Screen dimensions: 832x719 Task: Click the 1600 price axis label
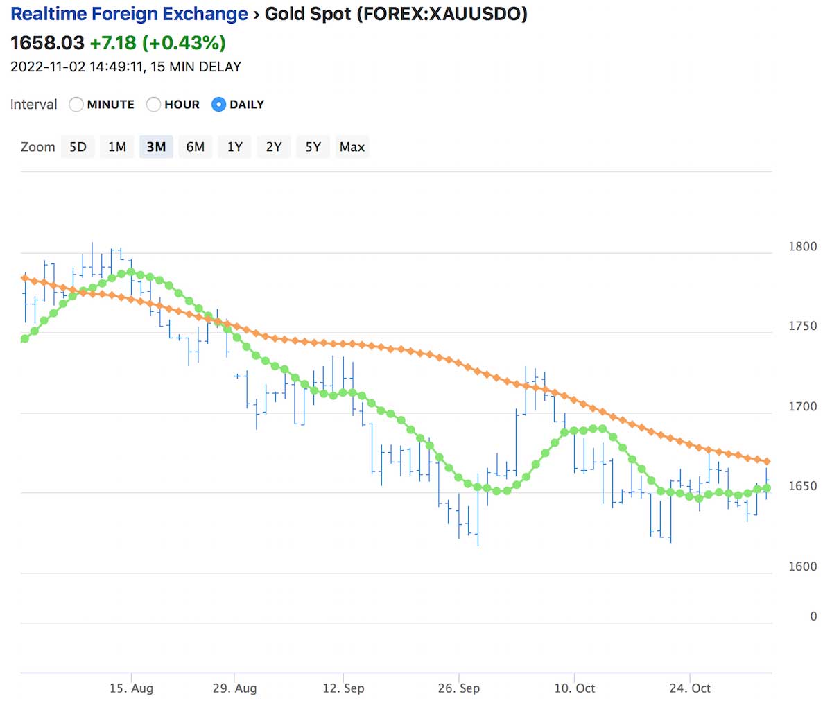pyautogui.click(x=803, y=567)
